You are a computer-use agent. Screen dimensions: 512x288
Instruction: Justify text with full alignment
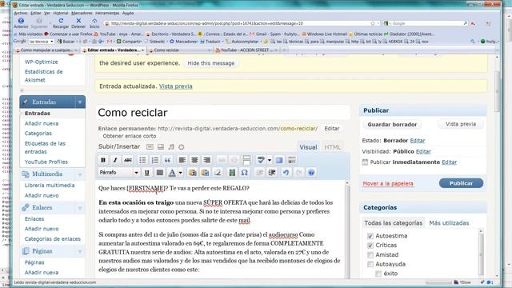tap(160, 173)
